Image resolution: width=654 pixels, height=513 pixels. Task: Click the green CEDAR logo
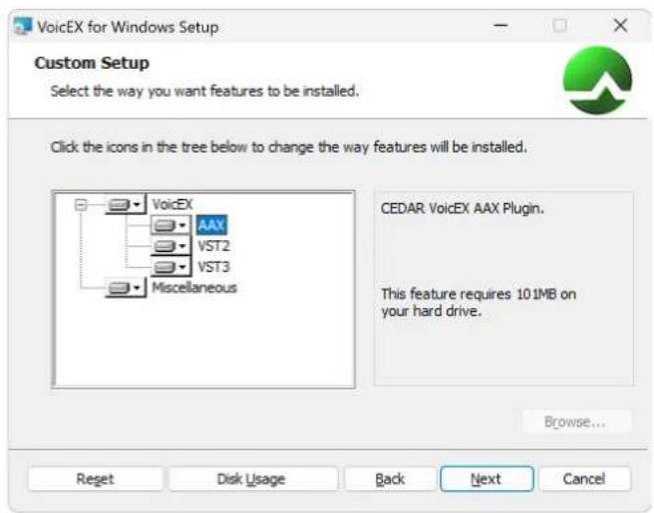pyautogui.click(x=597, y=80)
